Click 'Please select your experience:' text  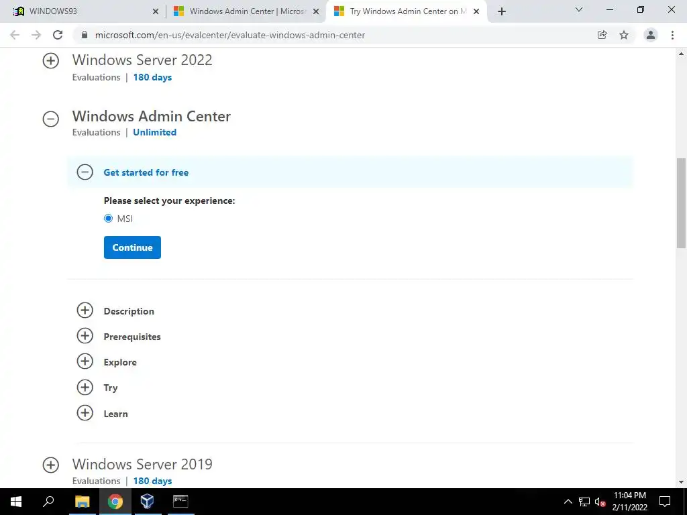pyautogui.click(x=170, y=201)
